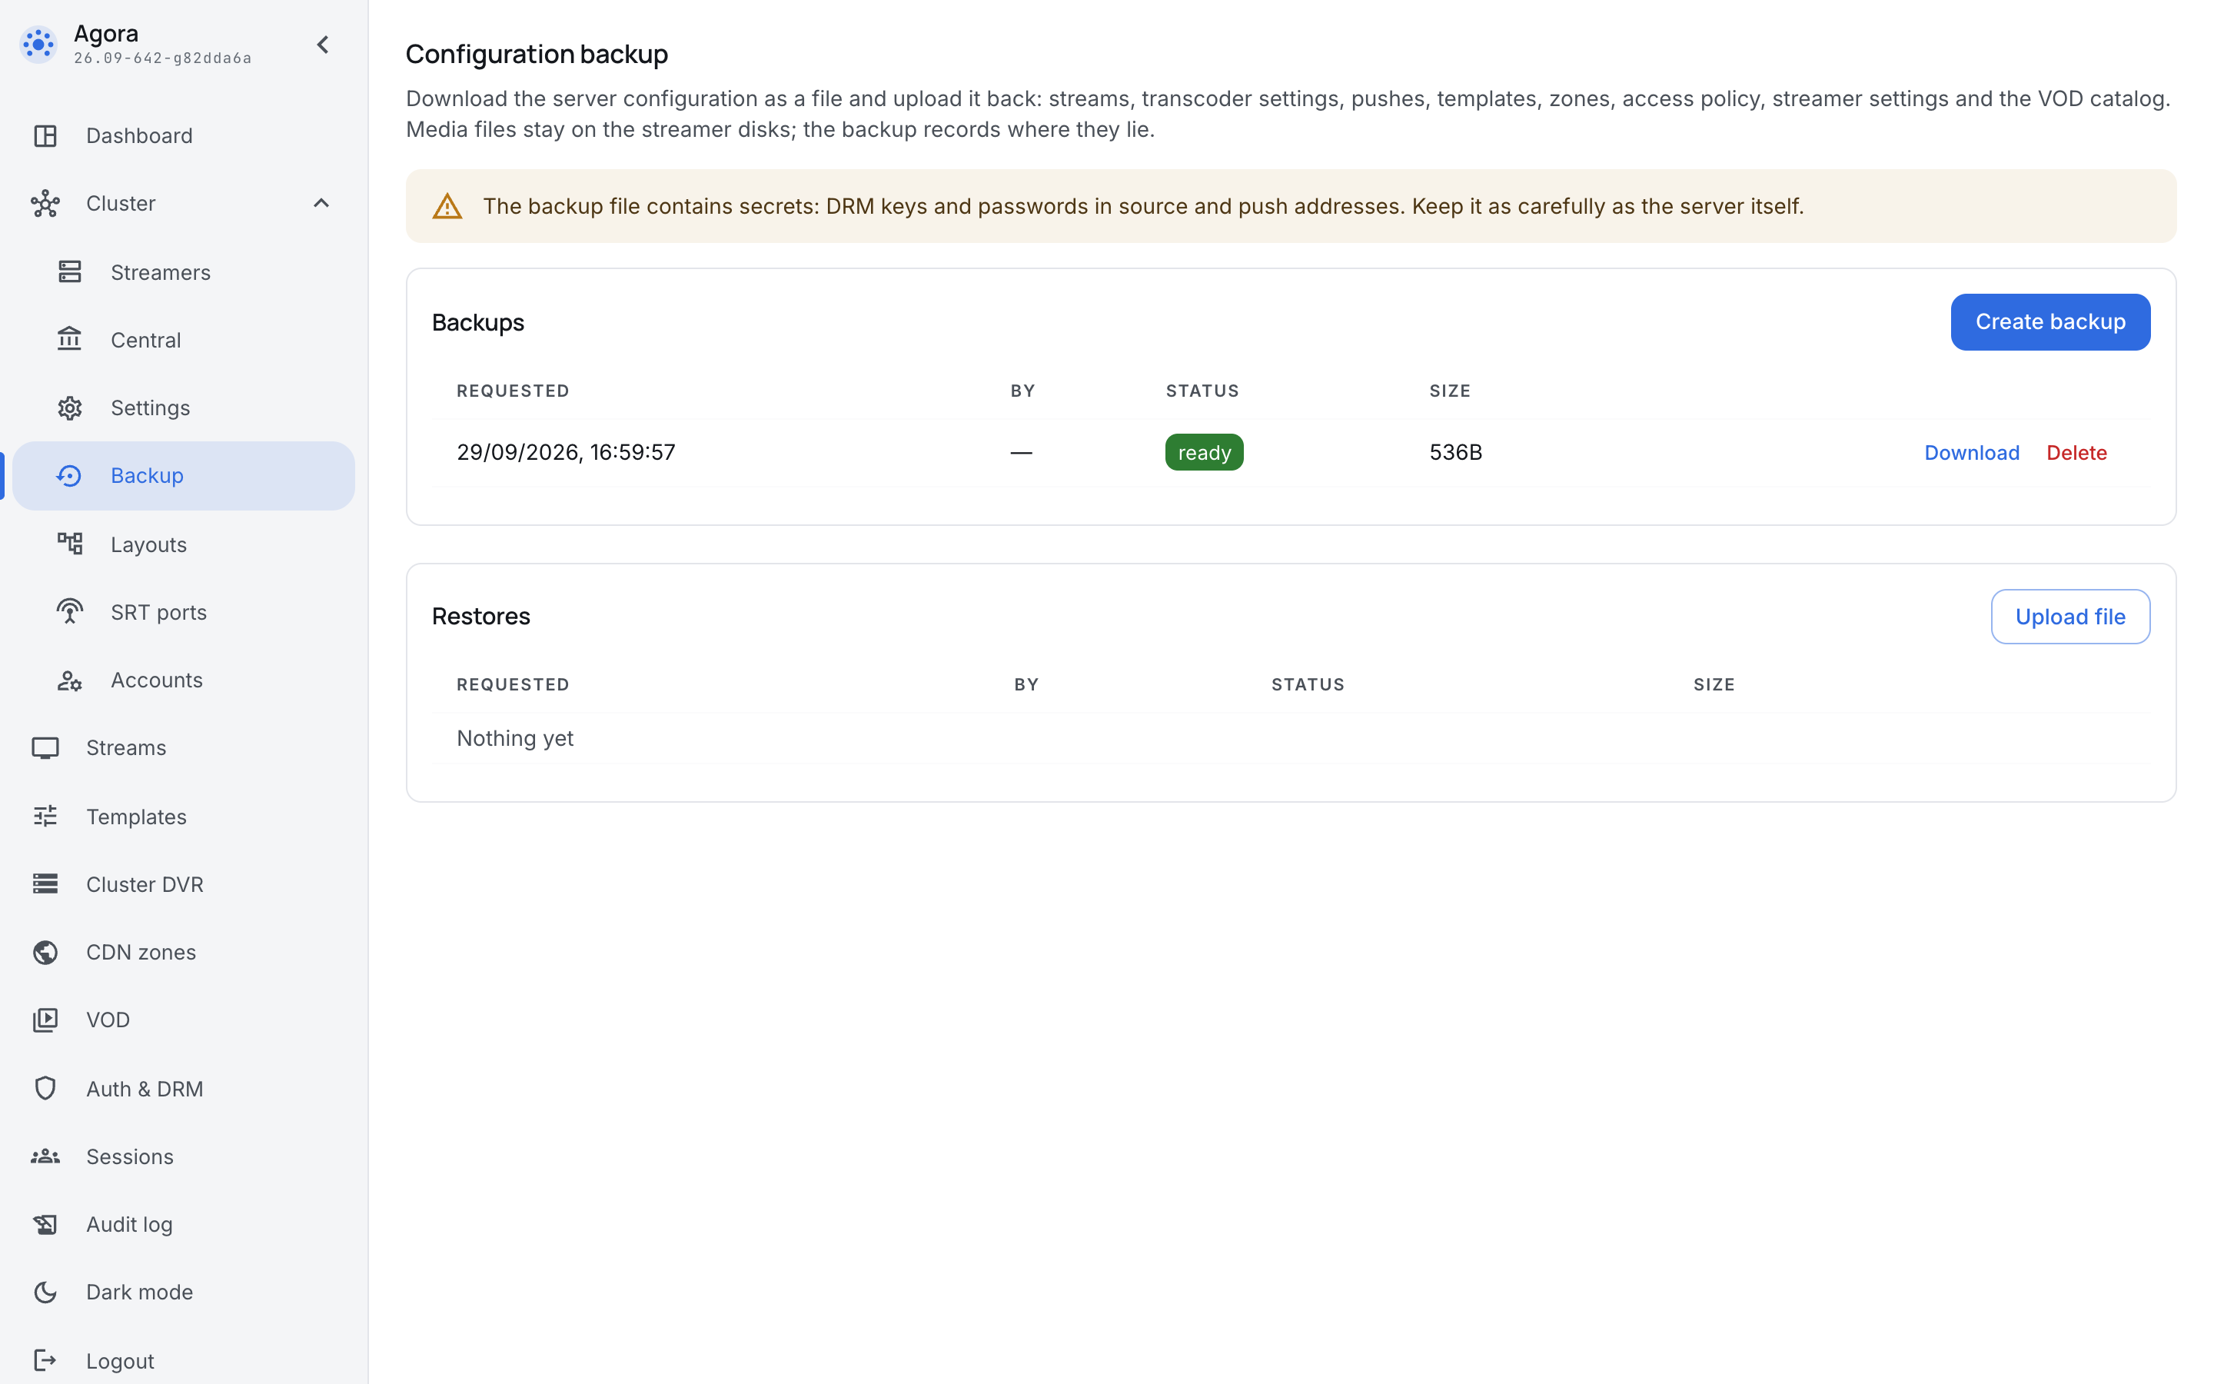Click the ready status badge
2214x1384 pixels.
(1204, 452)
